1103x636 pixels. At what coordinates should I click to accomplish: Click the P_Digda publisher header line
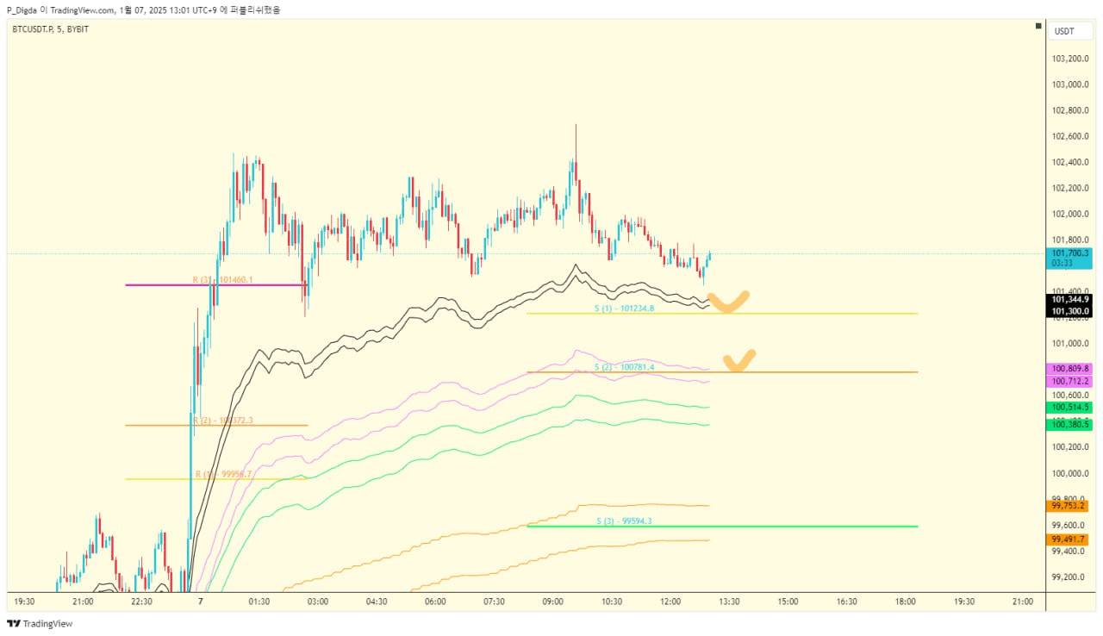(x=143, y=9)
